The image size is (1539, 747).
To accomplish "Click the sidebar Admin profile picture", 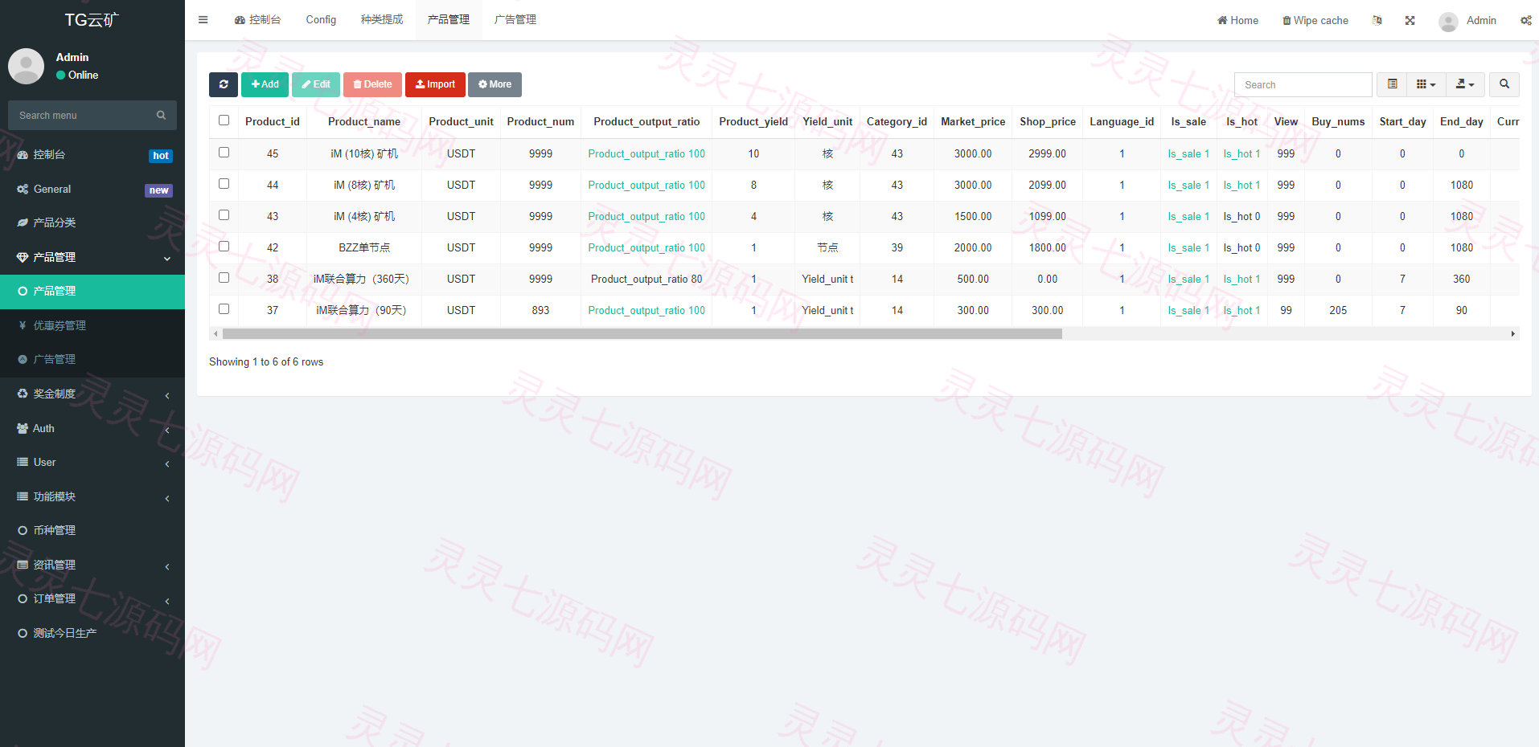I will click(26, 66).
